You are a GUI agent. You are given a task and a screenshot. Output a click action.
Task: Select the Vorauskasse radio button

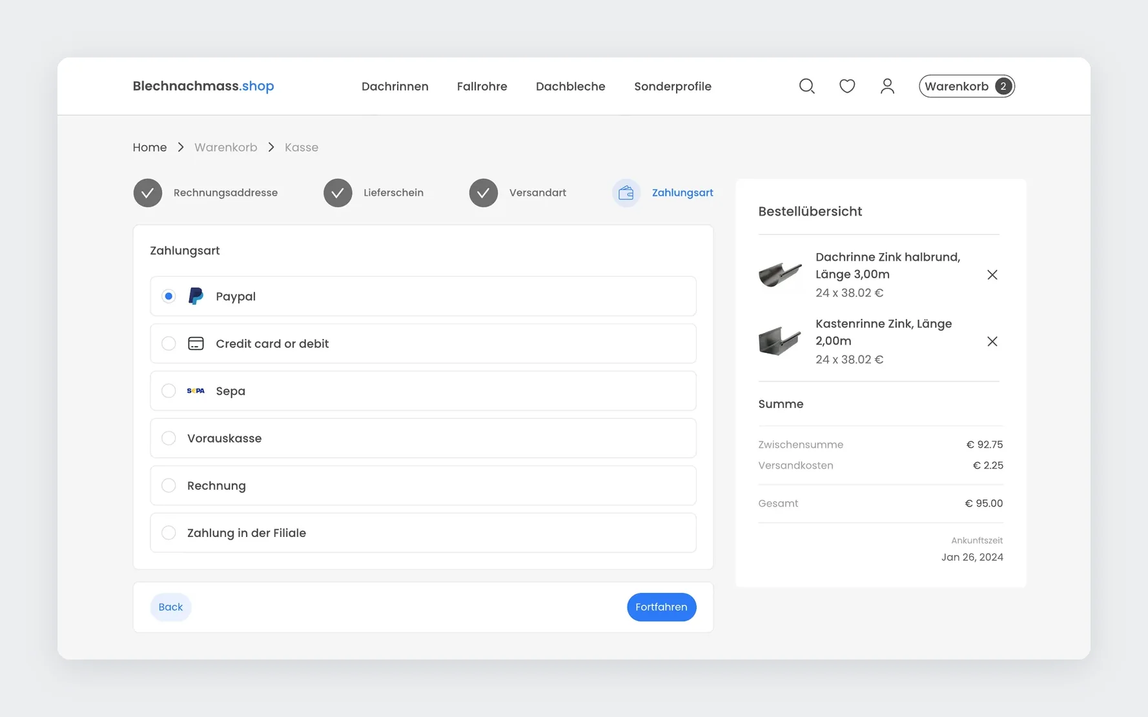coord(169,438)
